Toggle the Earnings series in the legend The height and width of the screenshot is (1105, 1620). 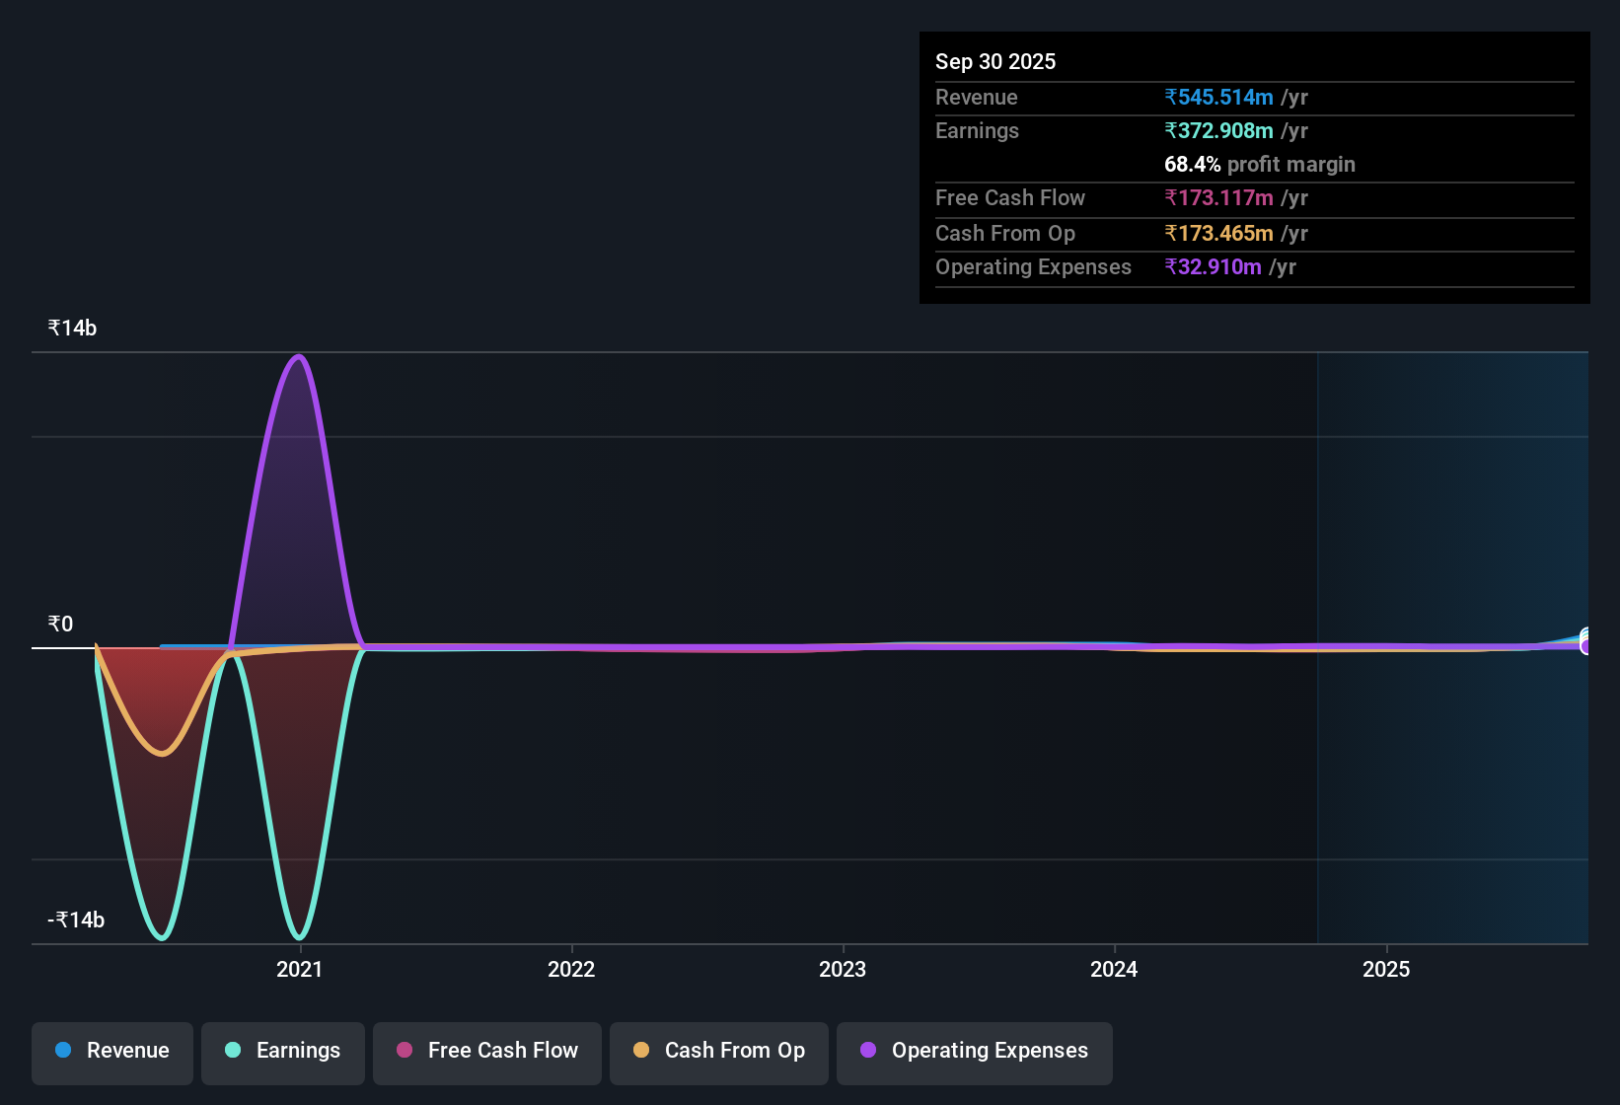[283, 1052]
